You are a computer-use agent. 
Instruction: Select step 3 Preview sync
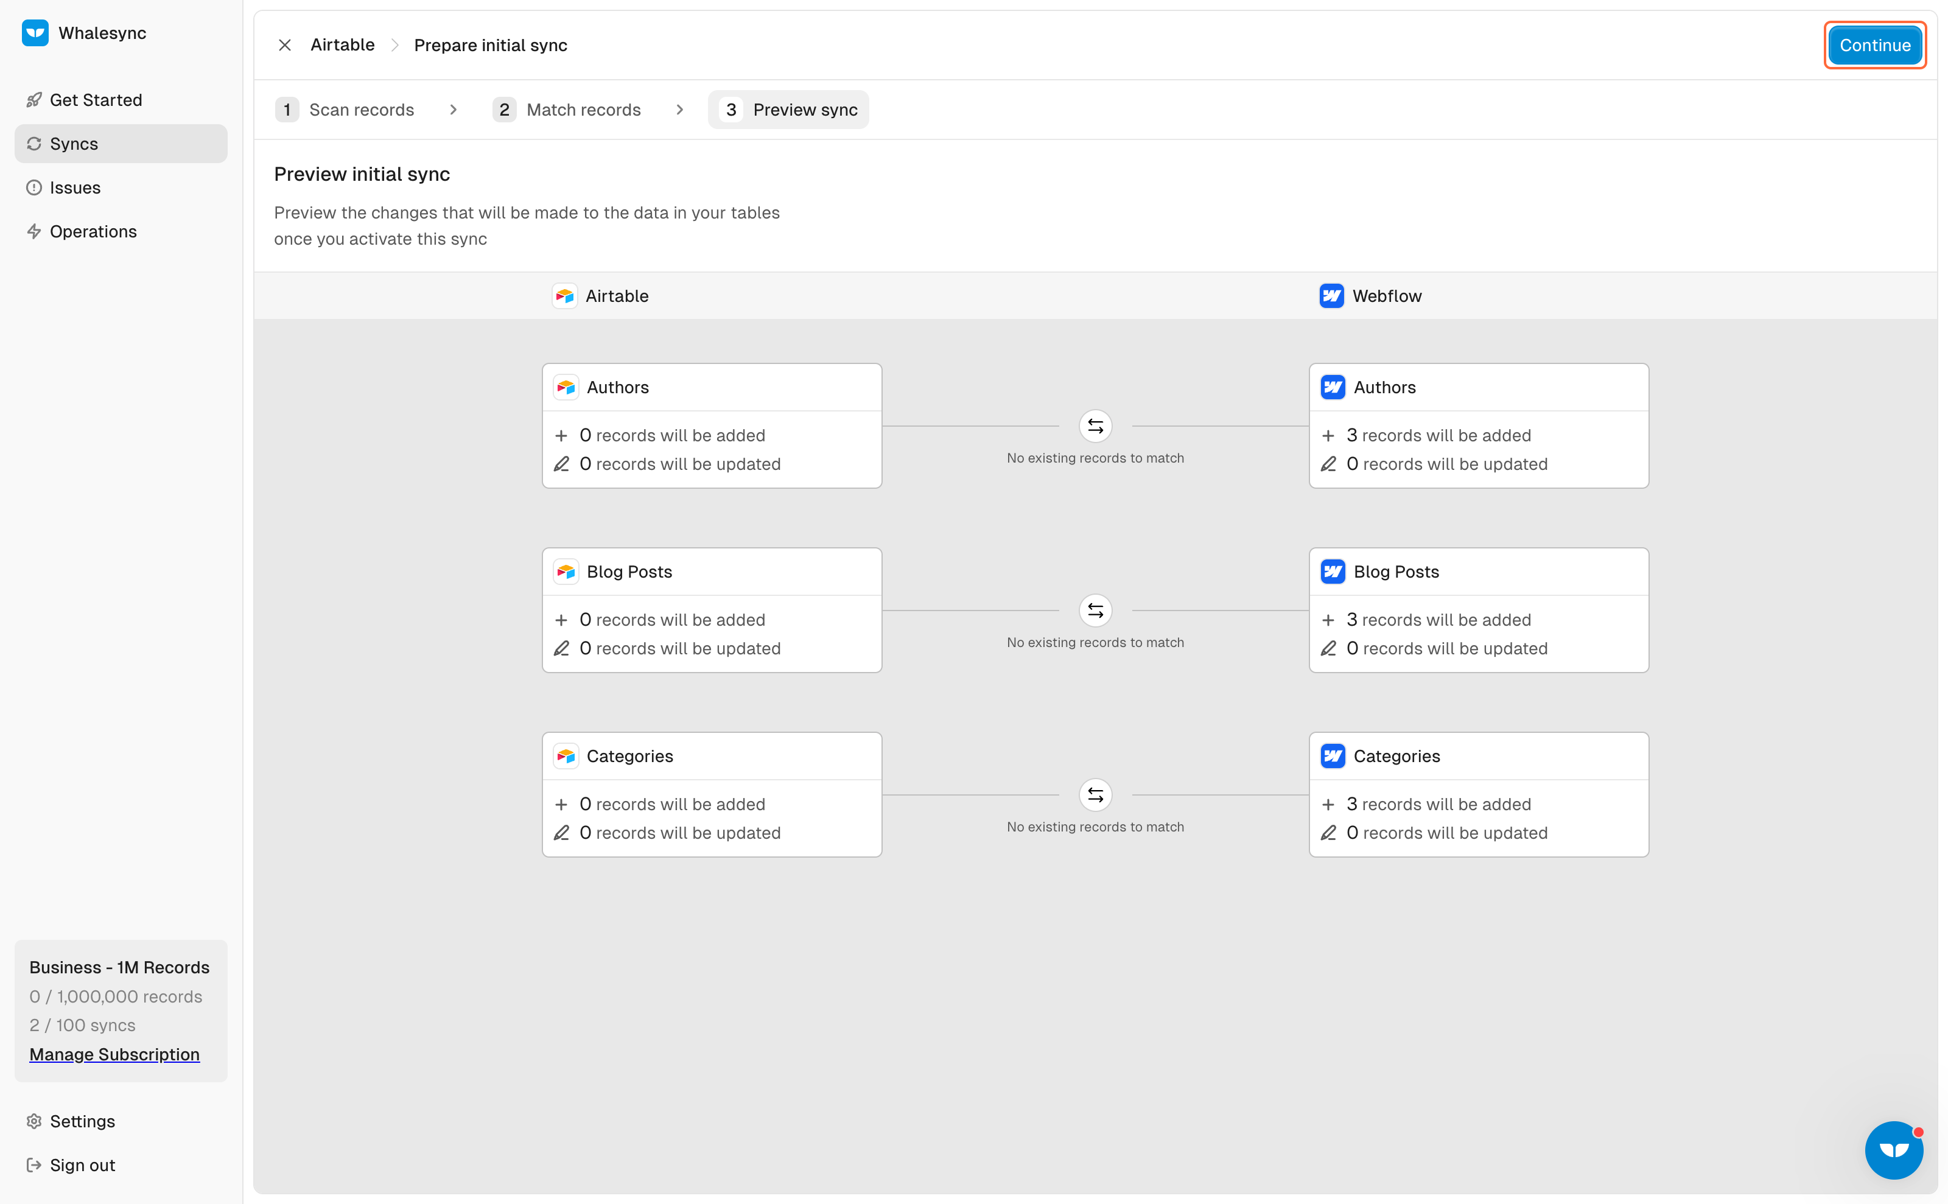click(x=788, y=109)
